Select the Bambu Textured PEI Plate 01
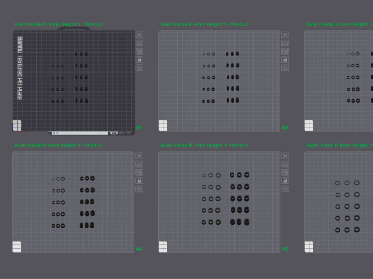Viewport: 373px width, 279px height. 74,81
